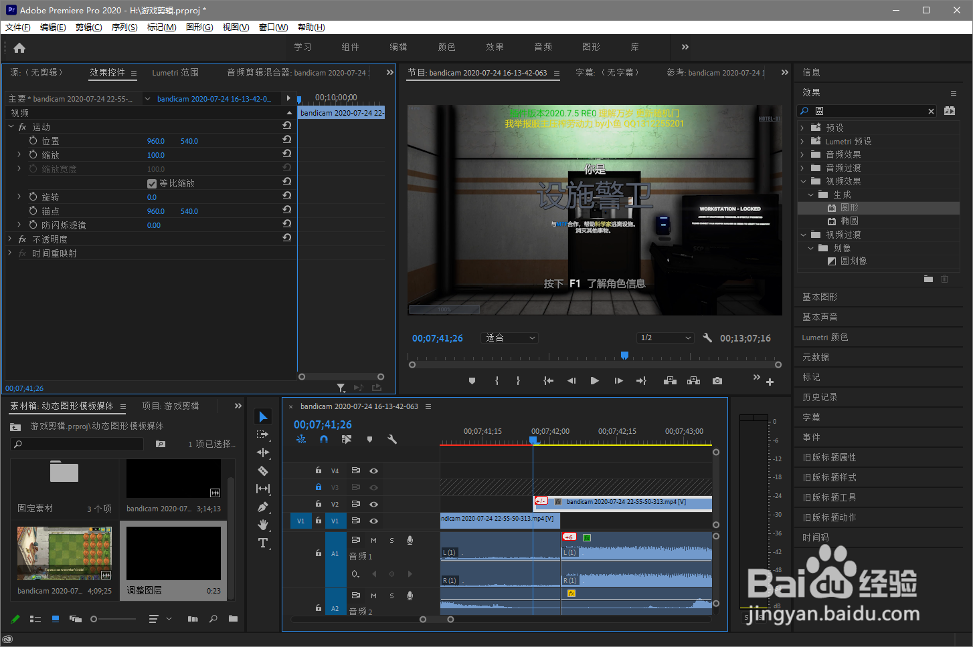
Task: Expand the 音频效果 folder
Action: point(802,154)
